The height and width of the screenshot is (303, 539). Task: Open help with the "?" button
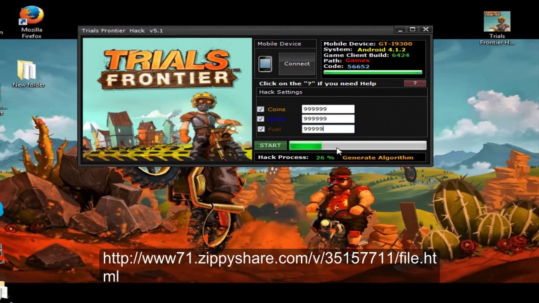[x=415, y=83]
